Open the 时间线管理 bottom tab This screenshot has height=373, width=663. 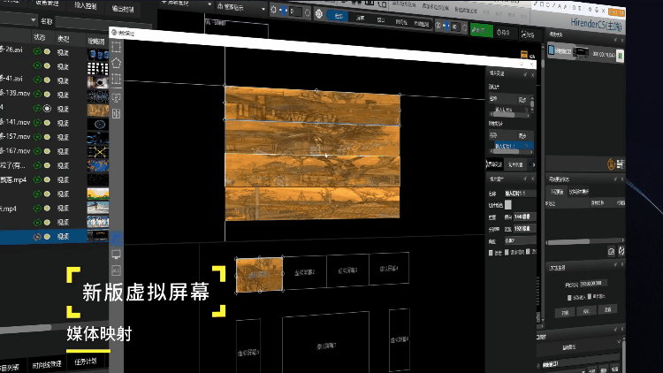pos(47,364)
